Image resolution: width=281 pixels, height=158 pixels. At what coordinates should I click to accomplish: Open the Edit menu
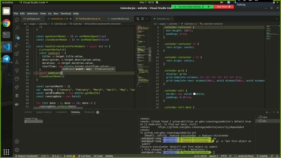(x=22, y=14)
